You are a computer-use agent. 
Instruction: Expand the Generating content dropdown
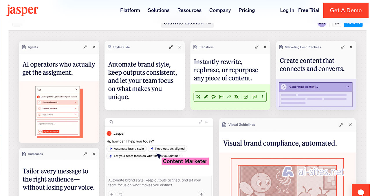coord(348,87)
